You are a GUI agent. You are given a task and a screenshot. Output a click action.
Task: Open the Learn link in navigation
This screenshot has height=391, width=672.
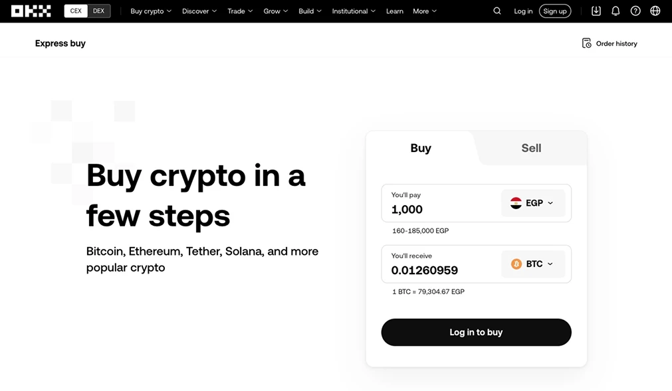[395, 11]
